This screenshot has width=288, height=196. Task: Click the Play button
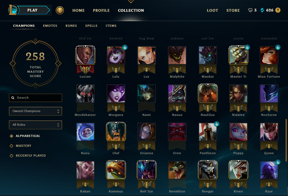(x=33, y=10)
